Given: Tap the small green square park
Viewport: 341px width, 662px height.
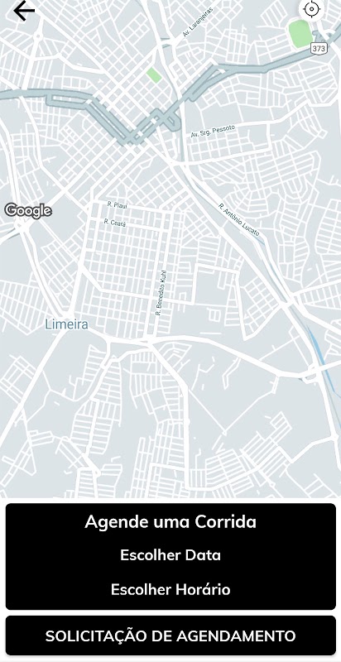Looking at the screenshot, I should 154,75.
